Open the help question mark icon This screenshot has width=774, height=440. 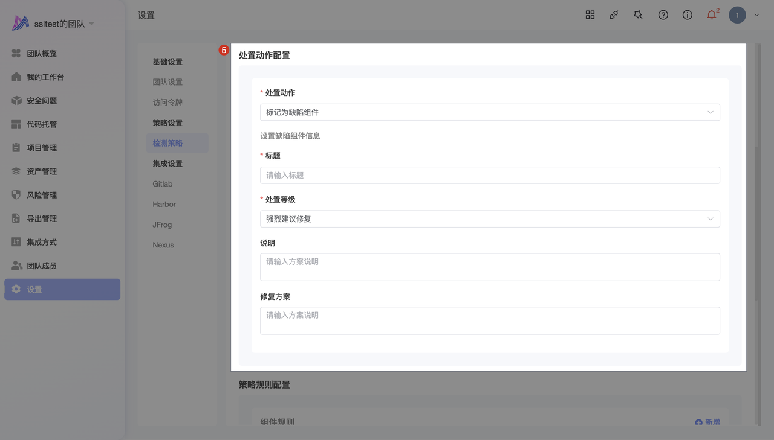click(x=663, y=15)
